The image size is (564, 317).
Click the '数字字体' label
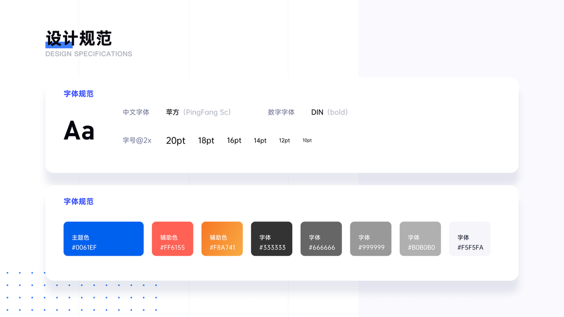point(281,112)
